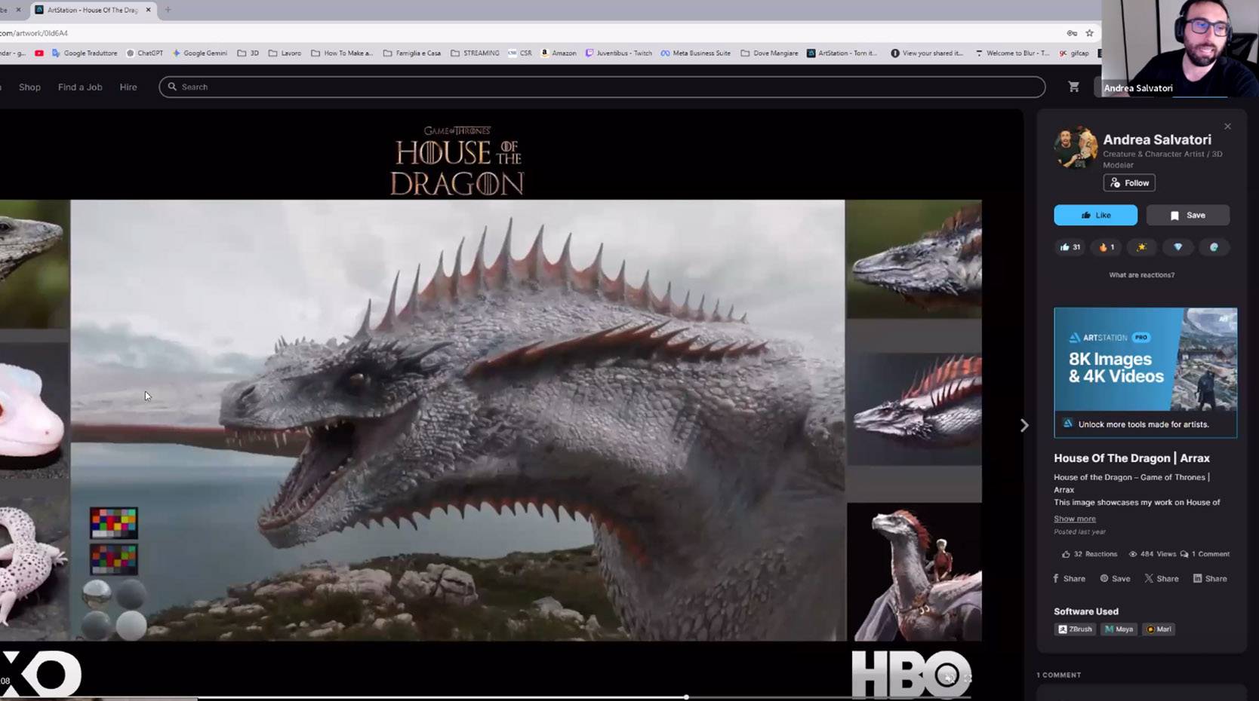Screen dimensions: 1259x701
Task: Toggle Like on this artwork
Action: (x=1095, y=216)
